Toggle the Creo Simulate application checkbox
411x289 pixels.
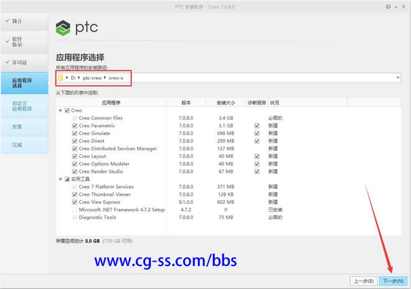[75, 133]
